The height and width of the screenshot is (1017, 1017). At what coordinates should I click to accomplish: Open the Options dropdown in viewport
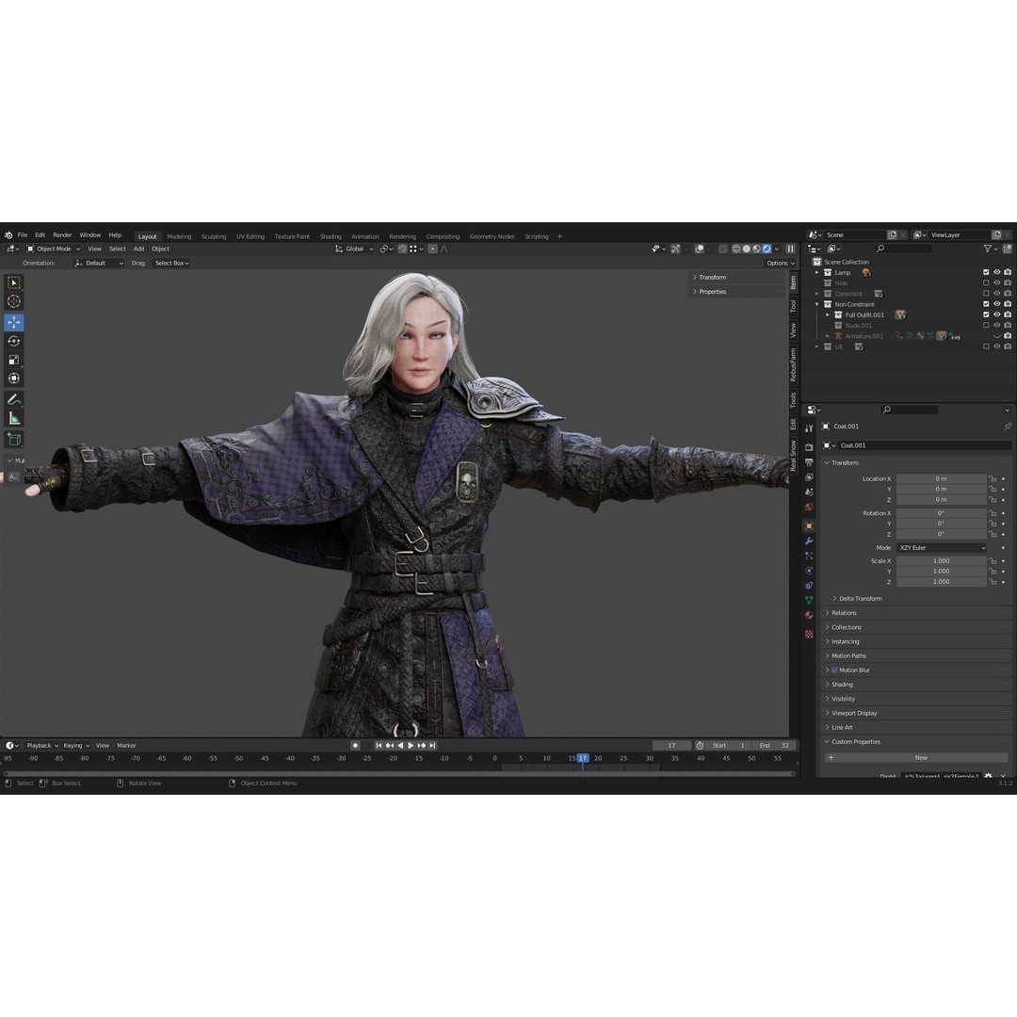coord(781,264)
